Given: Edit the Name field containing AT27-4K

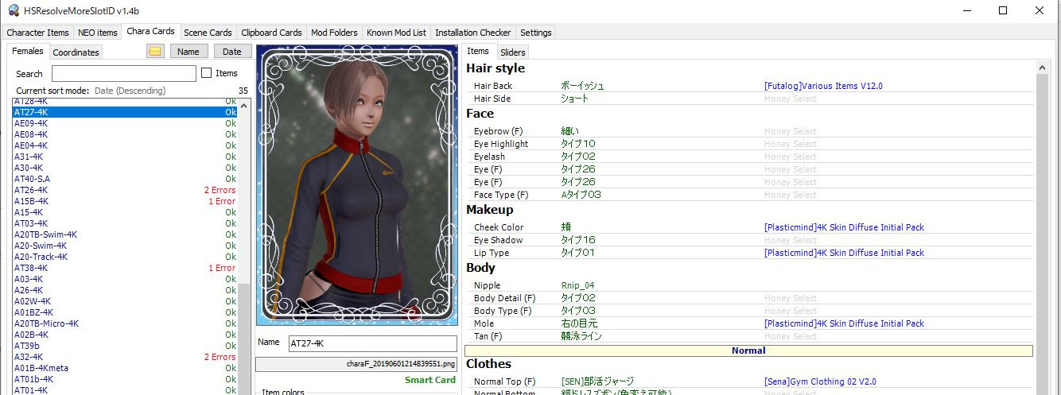Looking at the screenshot, I should point(372,343).
